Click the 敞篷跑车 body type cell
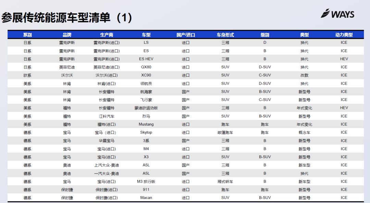This screenshot has height=203, width=370. (x=225, y=132)
